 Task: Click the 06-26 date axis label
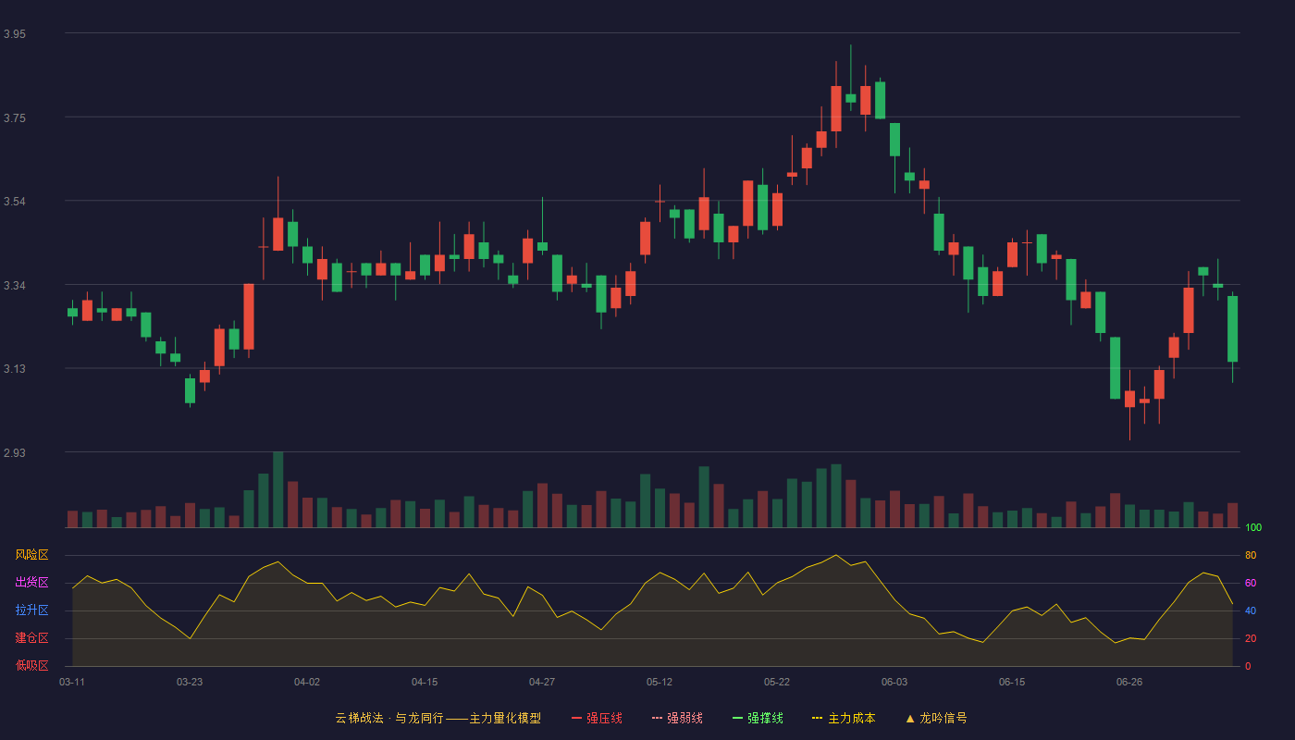pyautogui.click(x=1129, y=682)
